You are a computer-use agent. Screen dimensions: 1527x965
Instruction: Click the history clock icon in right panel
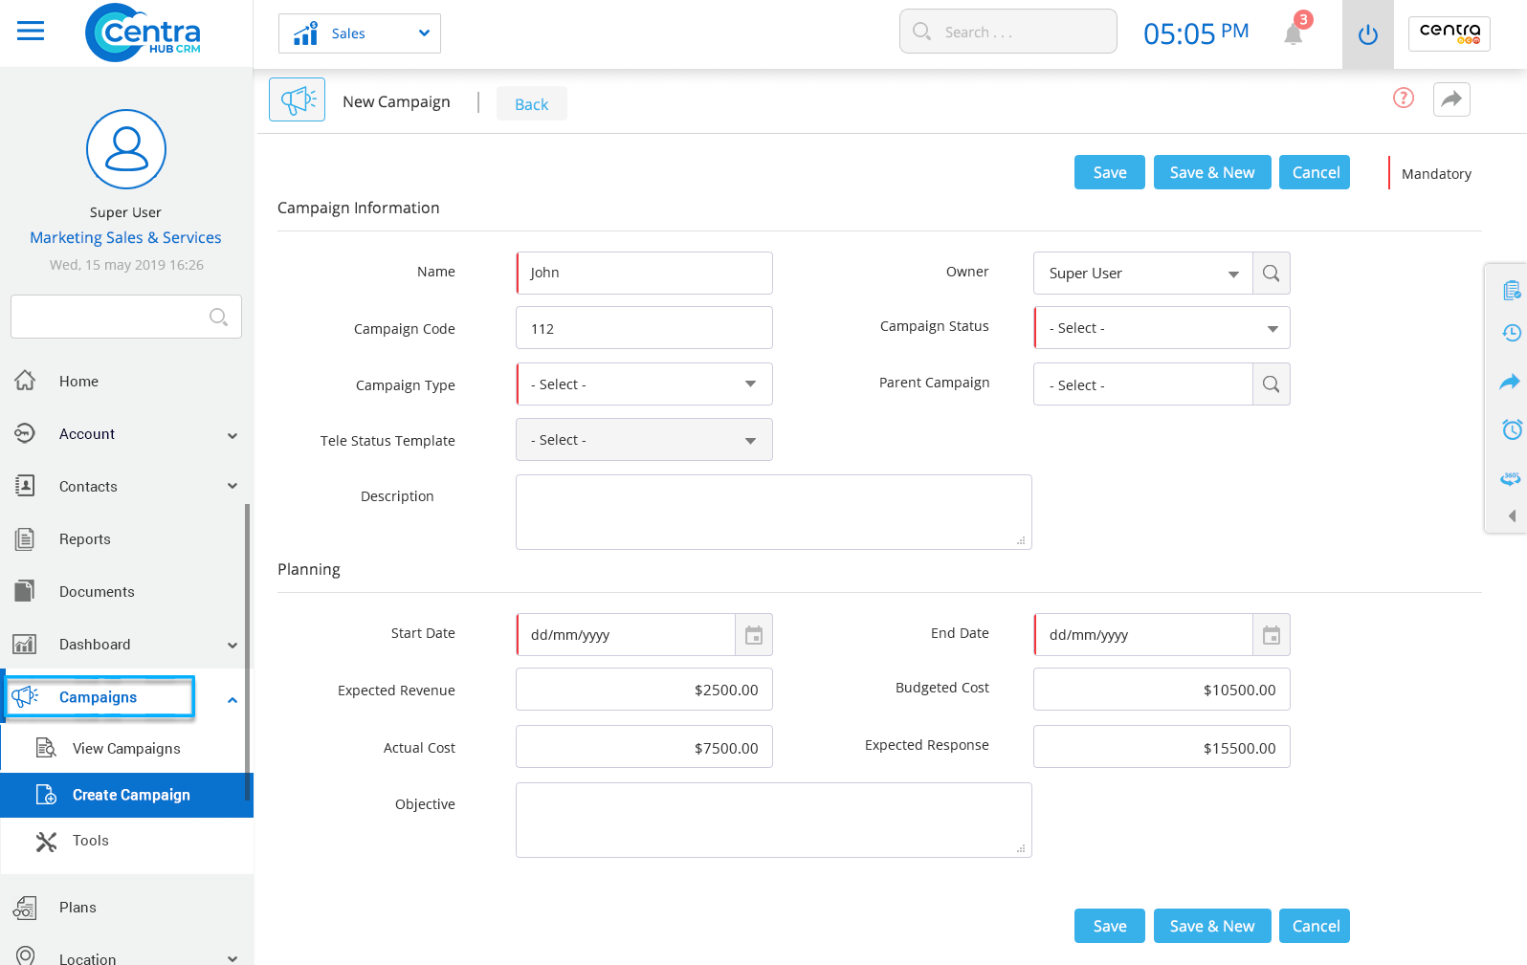click(x=1512, y=333)
